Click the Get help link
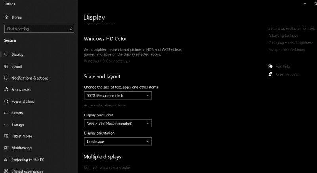The image size is (317, 173). (283, 67)
